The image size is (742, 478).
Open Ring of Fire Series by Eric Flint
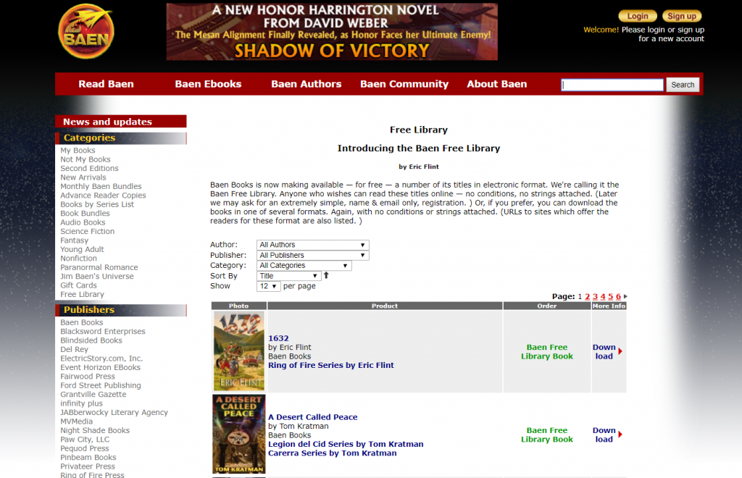click(330, 366)
